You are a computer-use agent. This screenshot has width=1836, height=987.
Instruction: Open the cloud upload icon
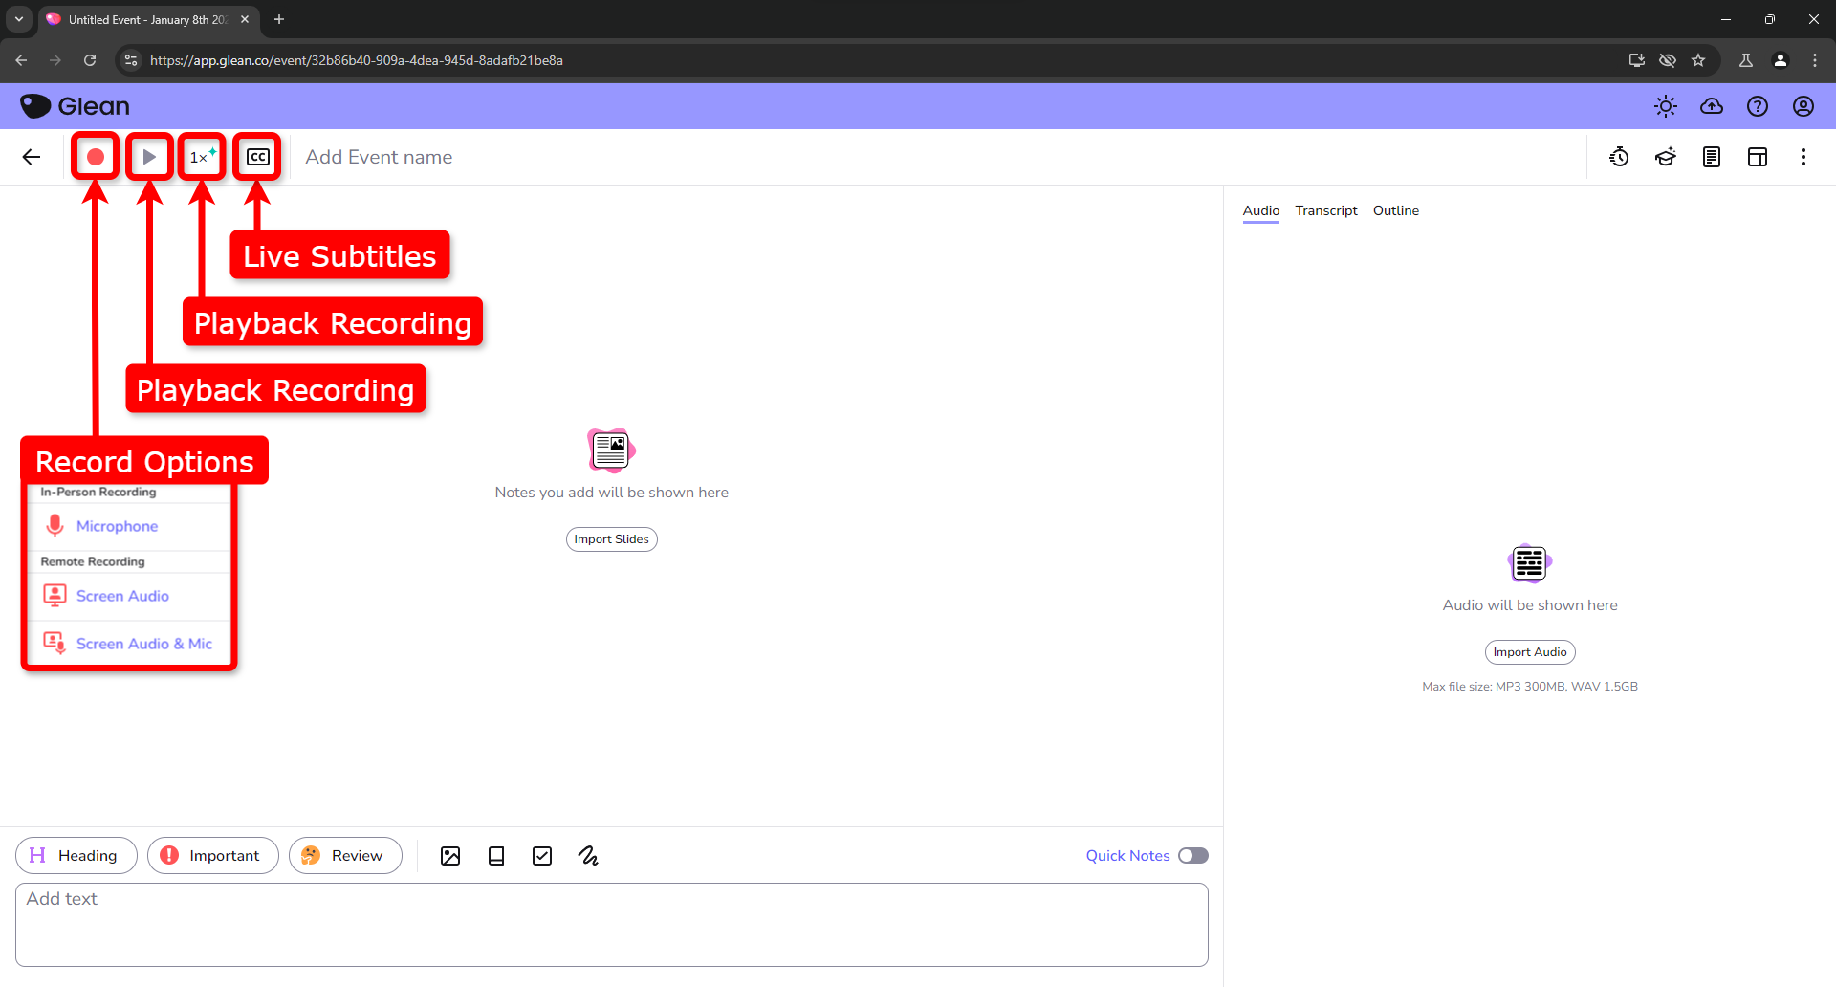(1712, 106)
